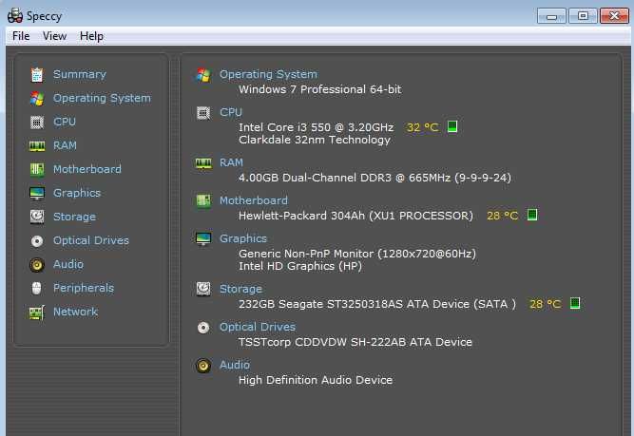Click the green motherboard temperature indicator icon
Image resolution: width=634 pixels, height=436 pixels.
pyautogui.click(x=532, y=215)
